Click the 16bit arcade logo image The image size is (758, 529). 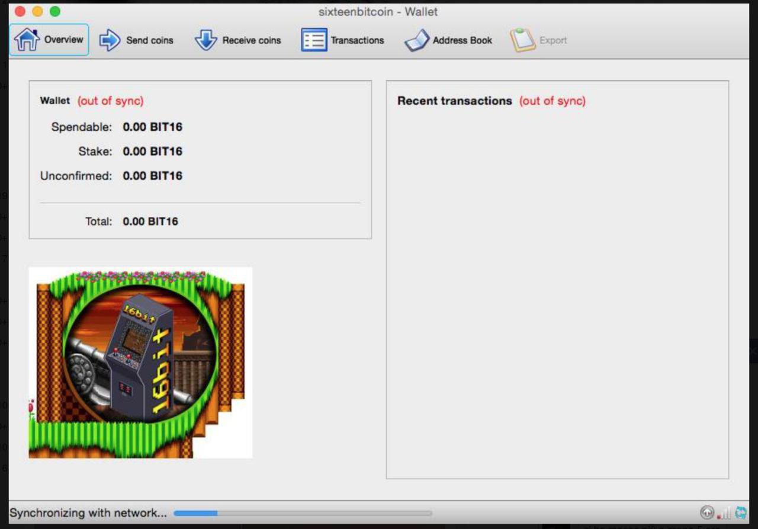(x=140, y=363)
